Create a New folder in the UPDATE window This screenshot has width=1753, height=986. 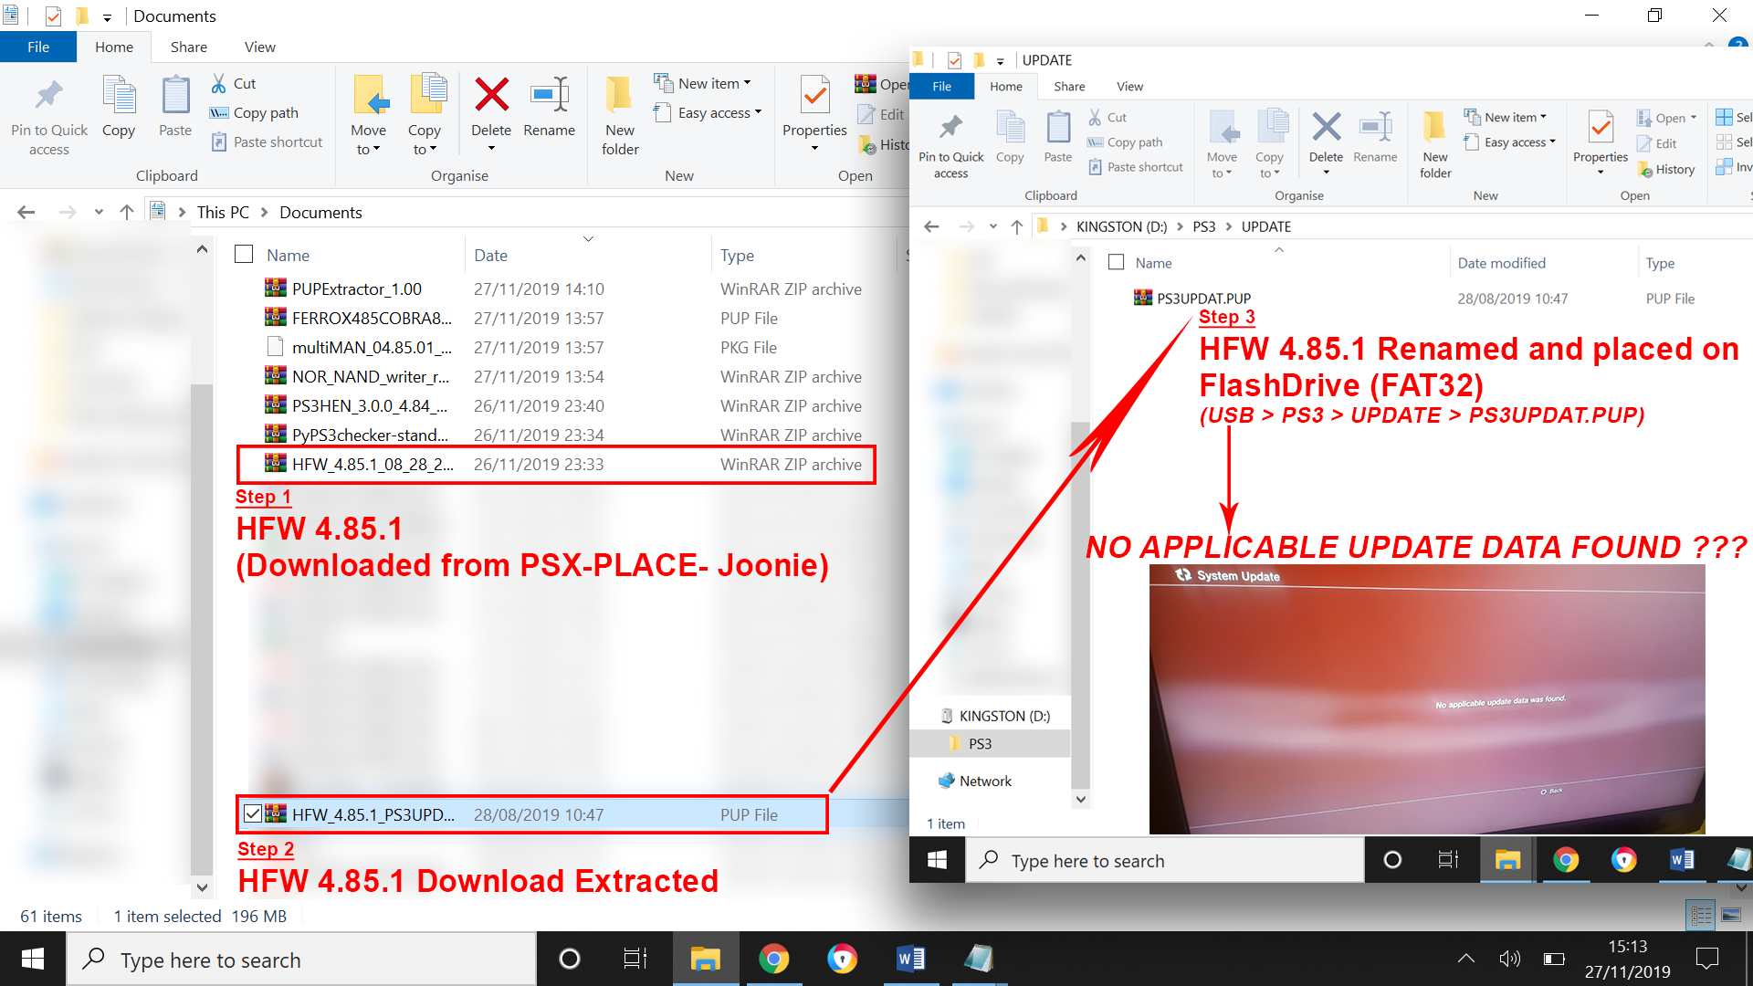[x=1435, y=144]
